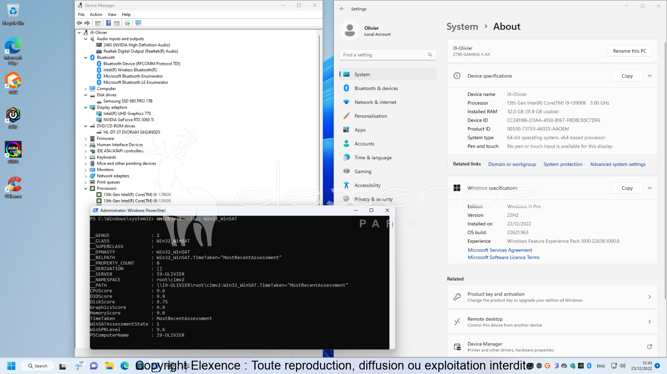Collapse Device specifications section chevron
Viewport: 667px width, 374px height.
(x=650, y=76)
